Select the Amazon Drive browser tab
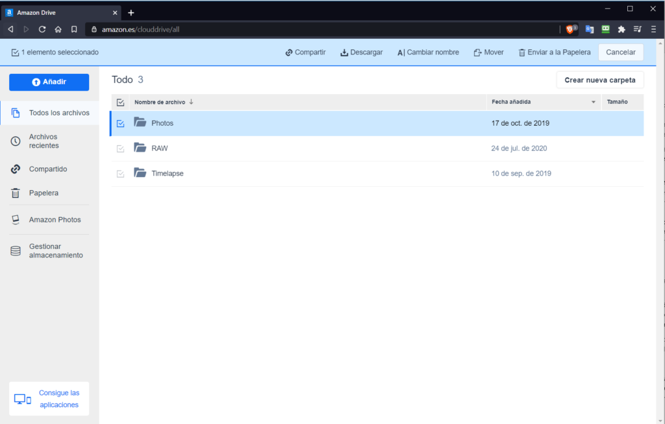Screen dimensions: 665x424 (x=62, y=13)
